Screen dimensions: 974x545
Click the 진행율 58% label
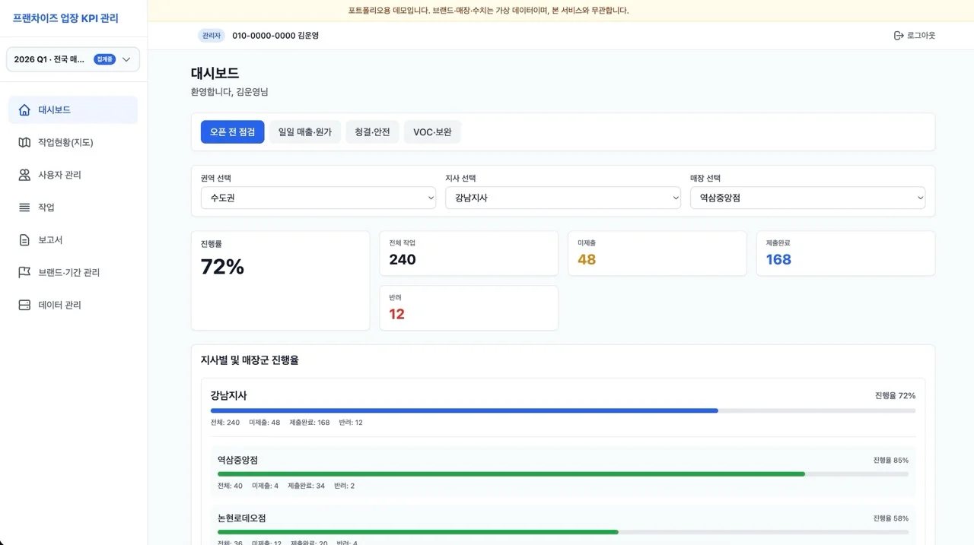[x=891, y=518]
